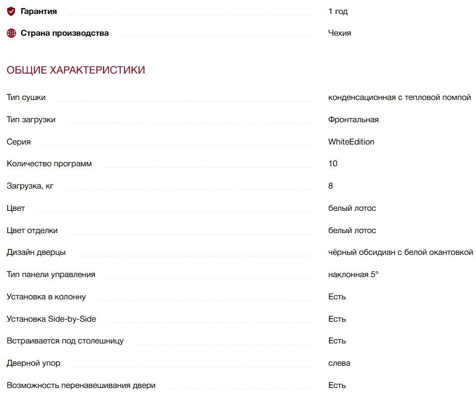Screen dimensions: 476x403
Task: Select the ОБЩИЕ ХАРАКТЕРИСТИКИ section heading
Action: click(76, 70)
